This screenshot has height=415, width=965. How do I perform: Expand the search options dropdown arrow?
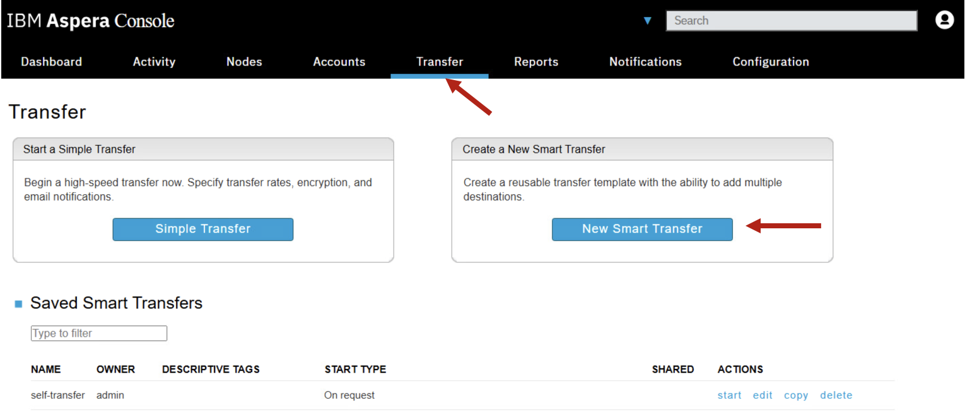[647, 21]
